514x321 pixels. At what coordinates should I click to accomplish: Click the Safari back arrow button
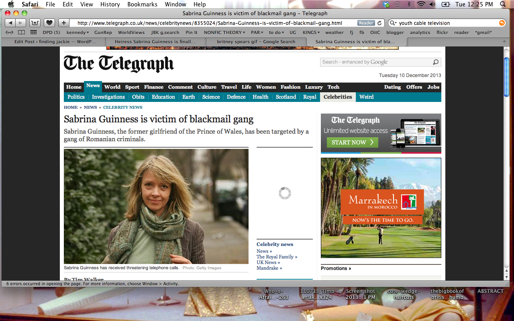[10, 23]
